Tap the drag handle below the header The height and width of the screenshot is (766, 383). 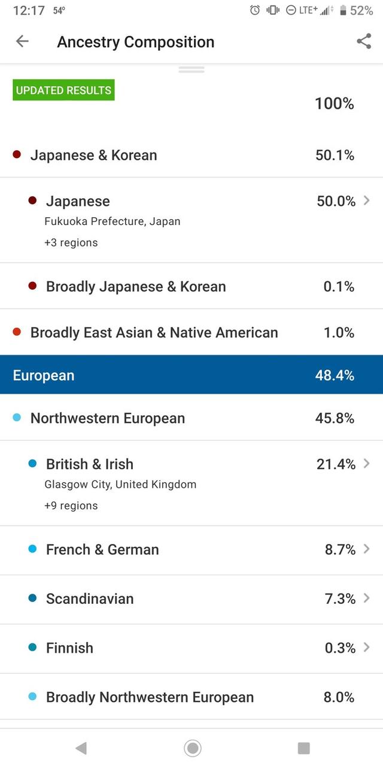point(191,69)
